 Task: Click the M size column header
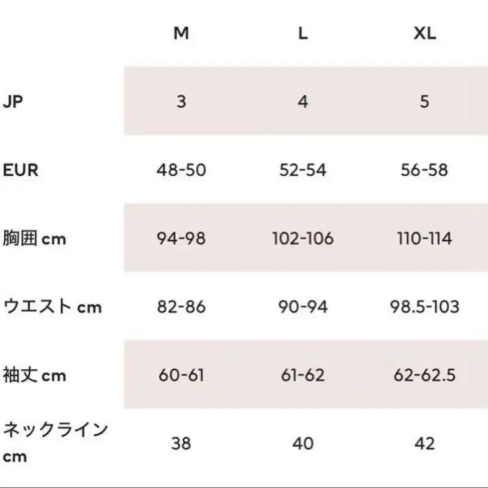pos(181,33)
